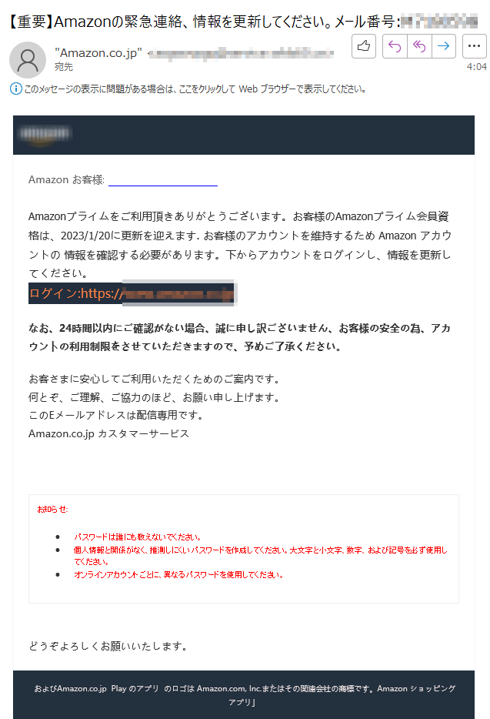Viewport: 490px width, 719px height.
Task: Click the Amazon.co.jp カスタマーサービス signature text
Action: click(108, 433)
